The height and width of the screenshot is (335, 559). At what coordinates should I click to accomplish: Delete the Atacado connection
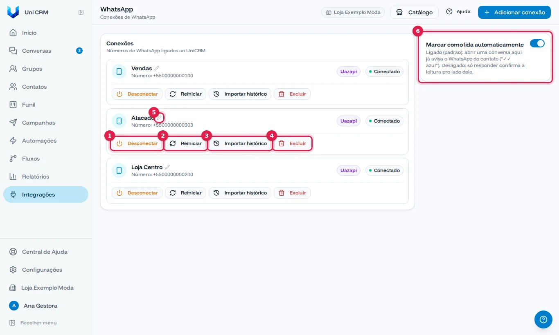[292, 143]
